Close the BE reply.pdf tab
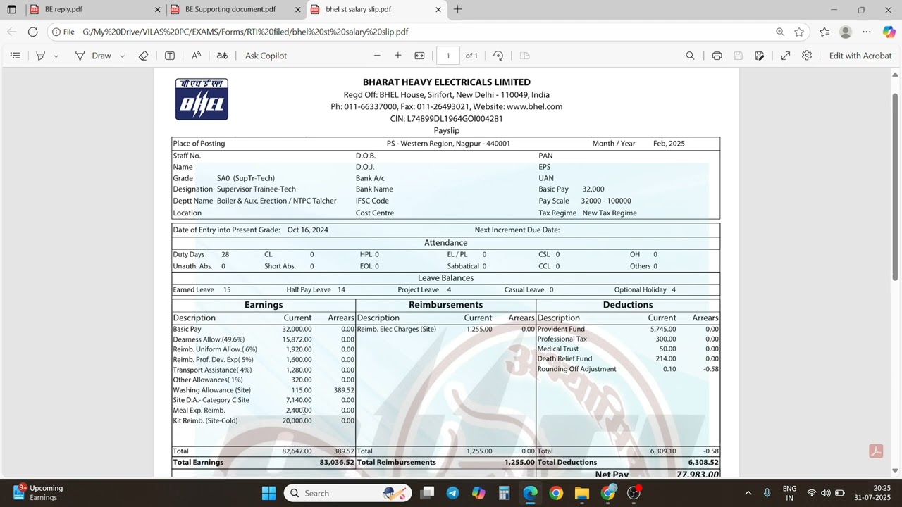The width and height of the screenshot is (902, 507). [157, 10]
